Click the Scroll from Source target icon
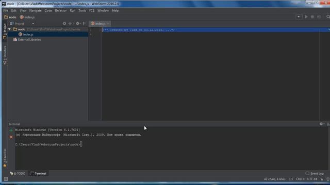Image resolution: width=330 pixels, height=185 pixels. click(x=64, y=24)
